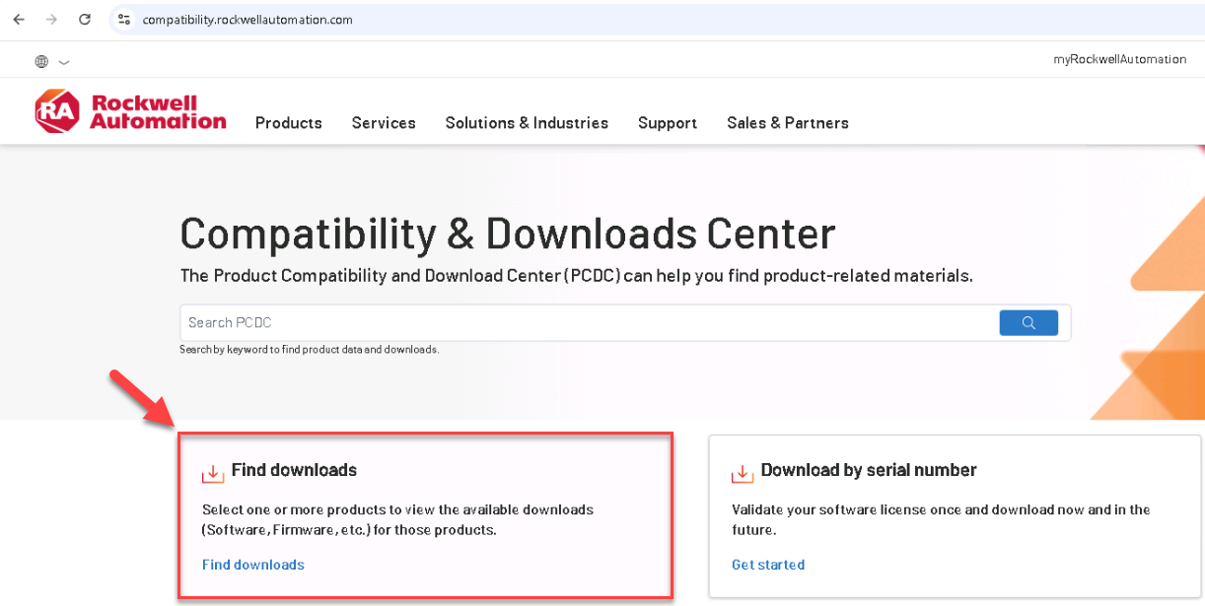Open the Services menu
Viewport: 1205px width, 606px height.
(x=384, y=123)
